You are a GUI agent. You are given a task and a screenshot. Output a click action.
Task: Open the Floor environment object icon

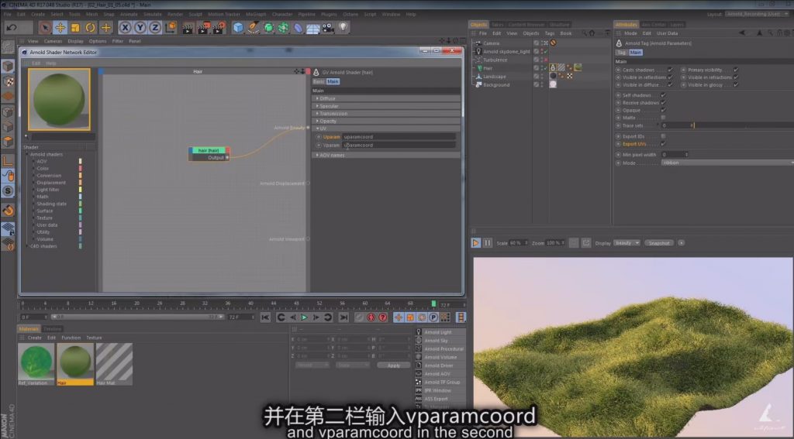pyautogui.click(x=313, y=28)
